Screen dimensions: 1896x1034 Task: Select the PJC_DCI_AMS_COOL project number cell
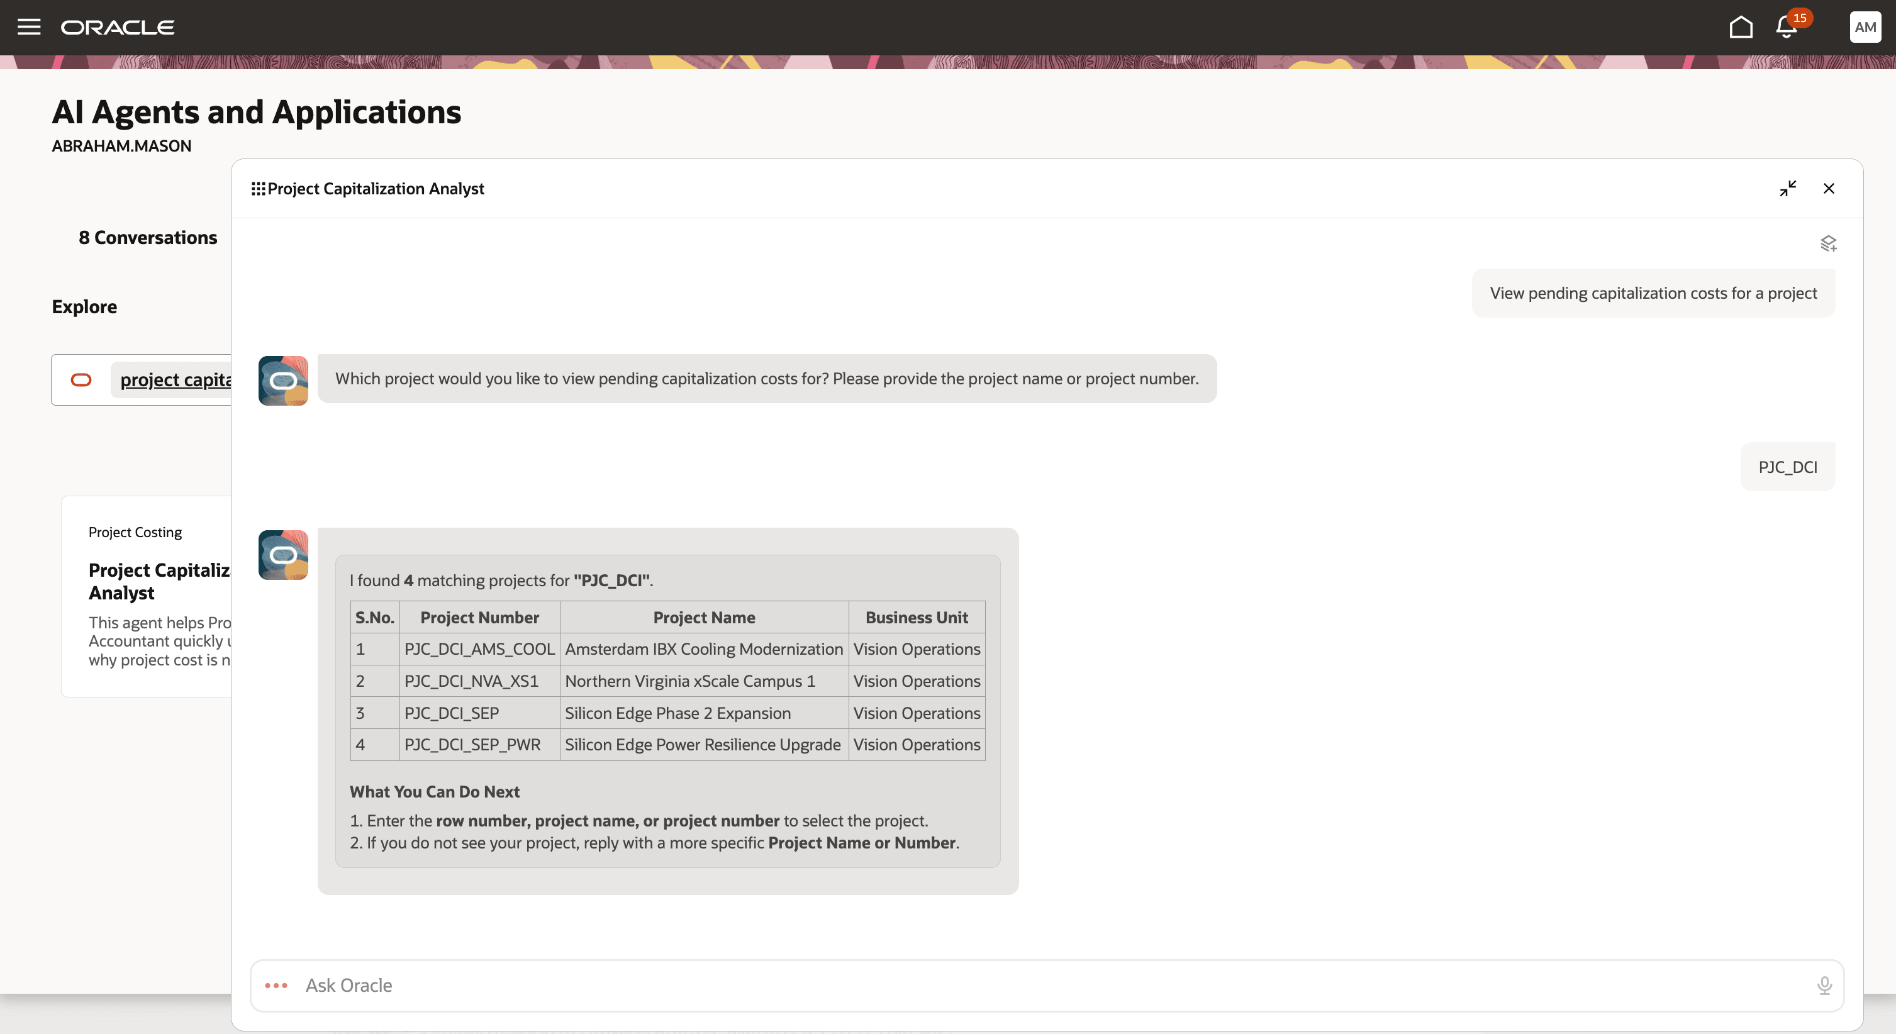479,649
